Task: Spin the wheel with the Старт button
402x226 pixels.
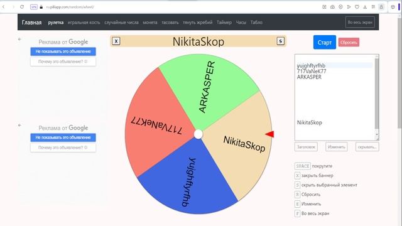Action: click(325, 42)
